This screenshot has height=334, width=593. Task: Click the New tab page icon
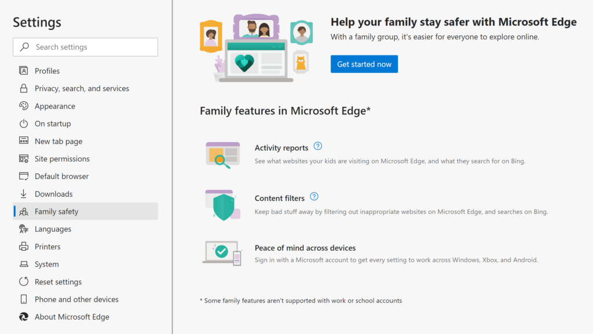(x=23, y=141)
